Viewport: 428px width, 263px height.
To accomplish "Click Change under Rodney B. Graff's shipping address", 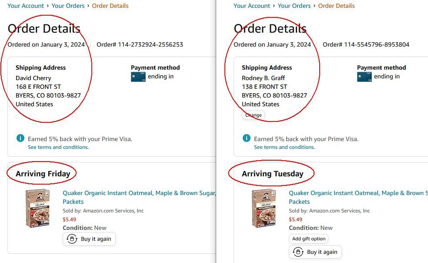I will [254, 115].
